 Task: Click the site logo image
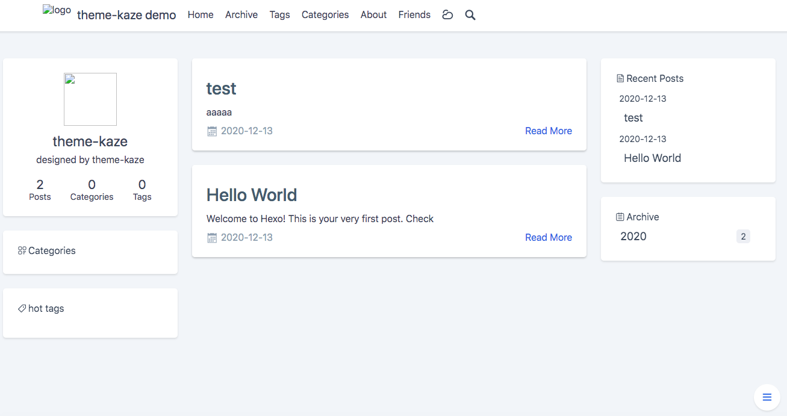click(x=57, y=11)
